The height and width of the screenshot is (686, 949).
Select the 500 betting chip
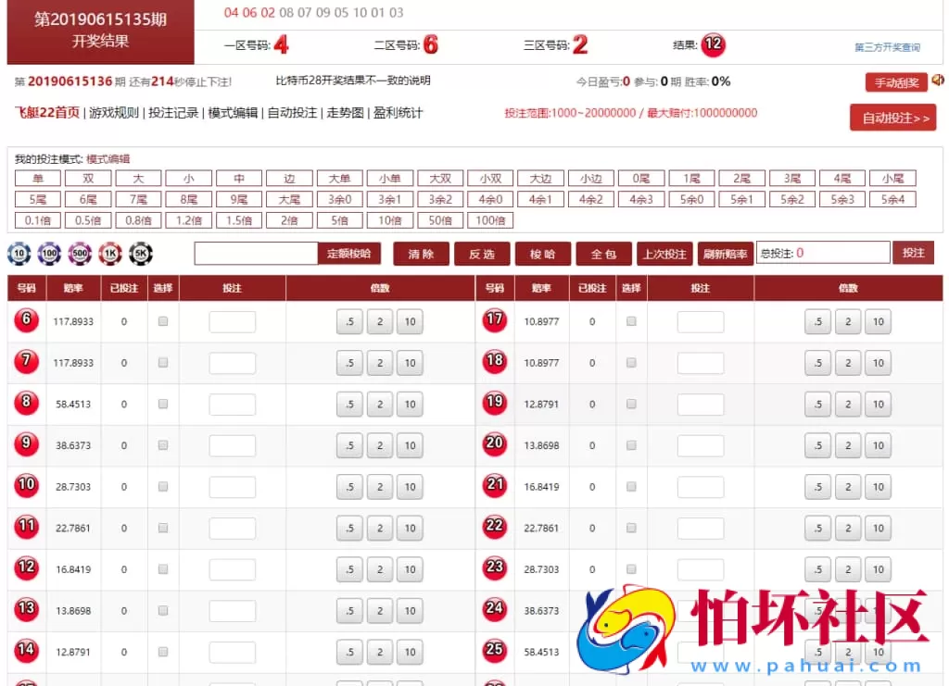click(80, 253)
